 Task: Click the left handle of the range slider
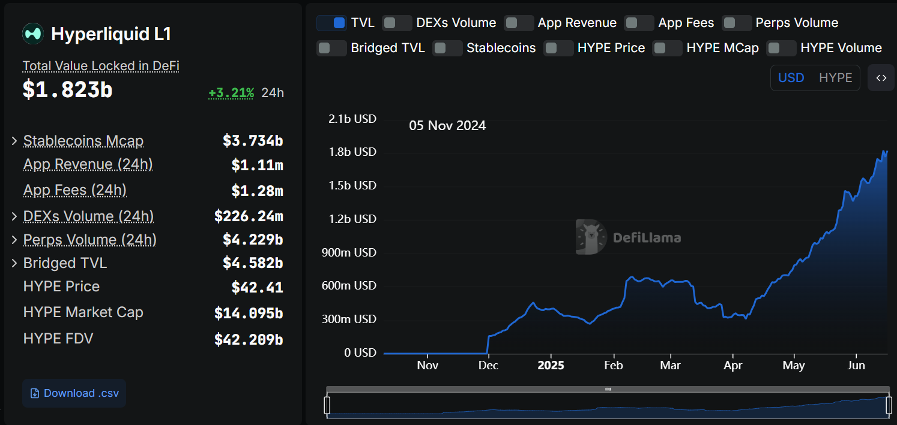327,405
